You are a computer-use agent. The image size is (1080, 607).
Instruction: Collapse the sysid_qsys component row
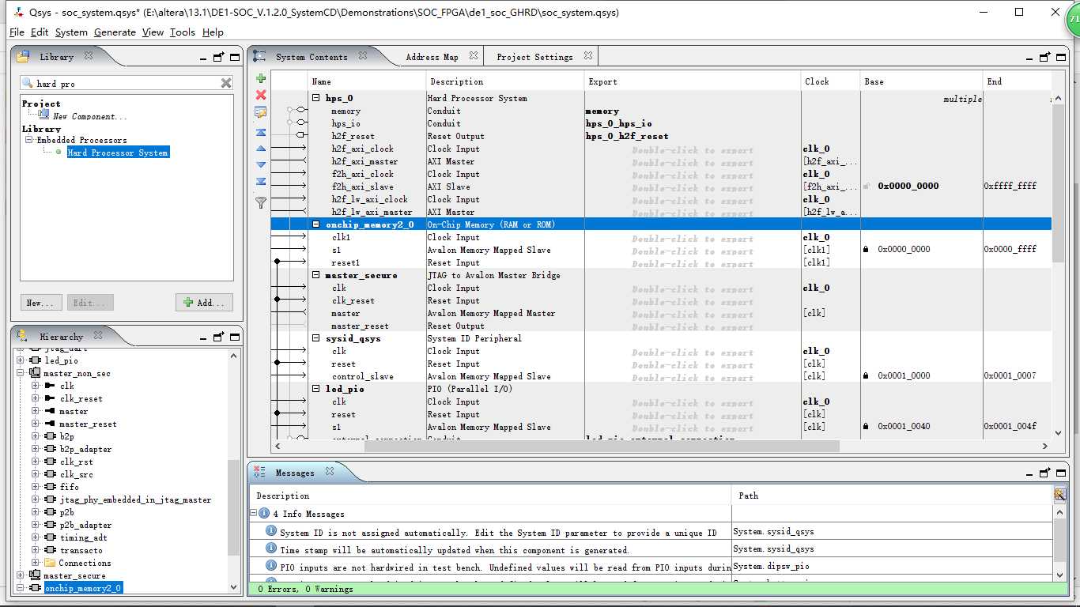point(316,338)
